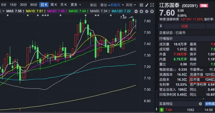Expand the 更多 period dropdown

pyautogui.click(x=76, y=5)
